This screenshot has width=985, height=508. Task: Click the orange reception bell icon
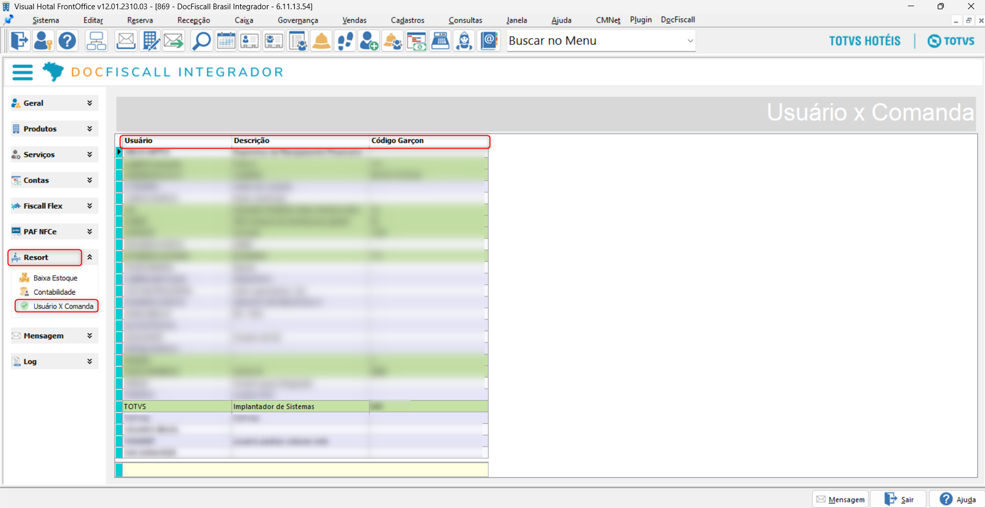coord(321,41)
